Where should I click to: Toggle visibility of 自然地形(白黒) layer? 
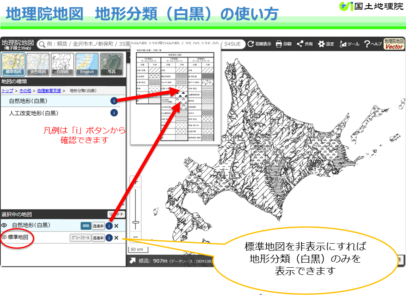click(4, 225)
